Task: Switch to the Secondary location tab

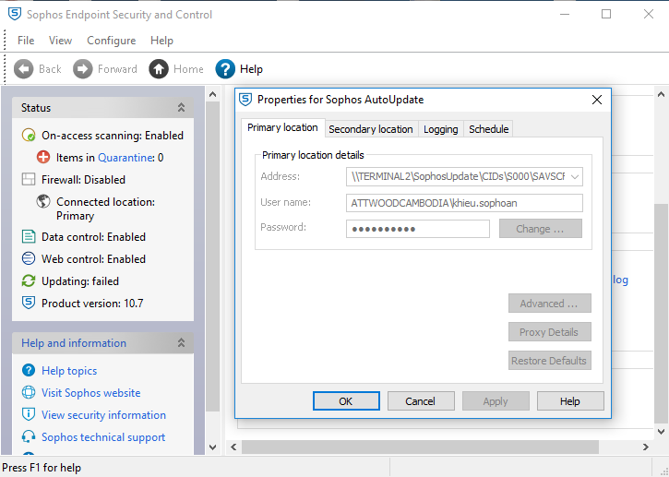Action: tap(371, 129)
